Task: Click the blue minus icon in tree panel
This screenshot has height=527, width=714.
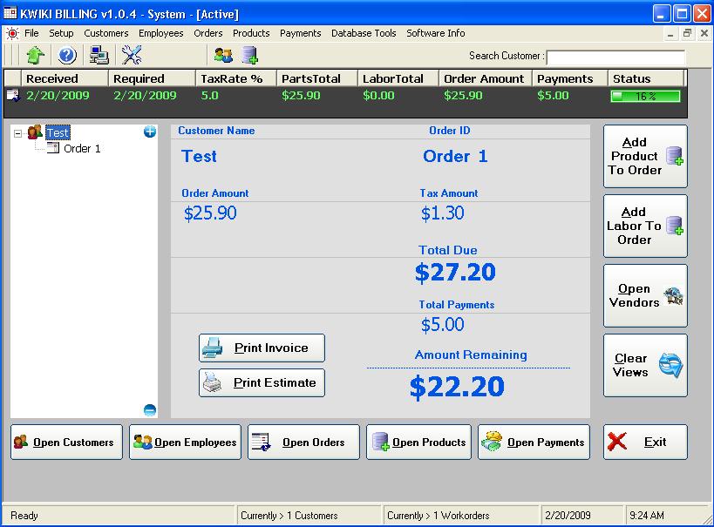Action: pos(149,409)
